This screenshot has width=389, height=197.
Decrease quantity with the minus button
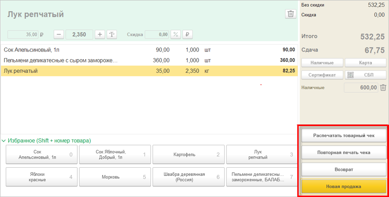[x=59, y=34]
